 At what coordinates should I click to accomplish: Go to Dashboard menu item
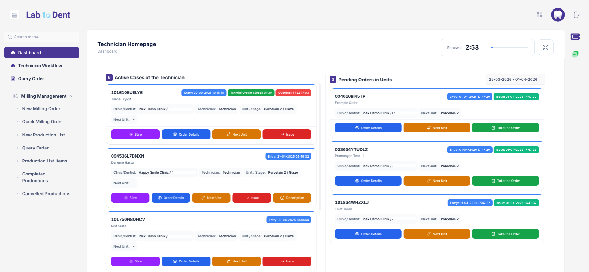[x=41, y=53]
